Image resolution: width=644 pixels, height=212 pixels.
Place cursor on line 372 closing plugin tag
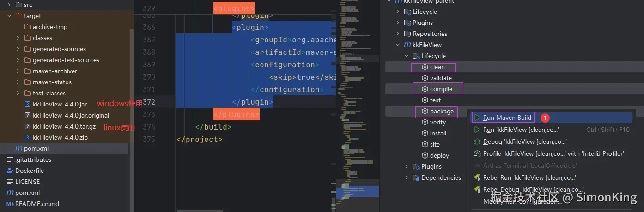click(x=253, y=102)
